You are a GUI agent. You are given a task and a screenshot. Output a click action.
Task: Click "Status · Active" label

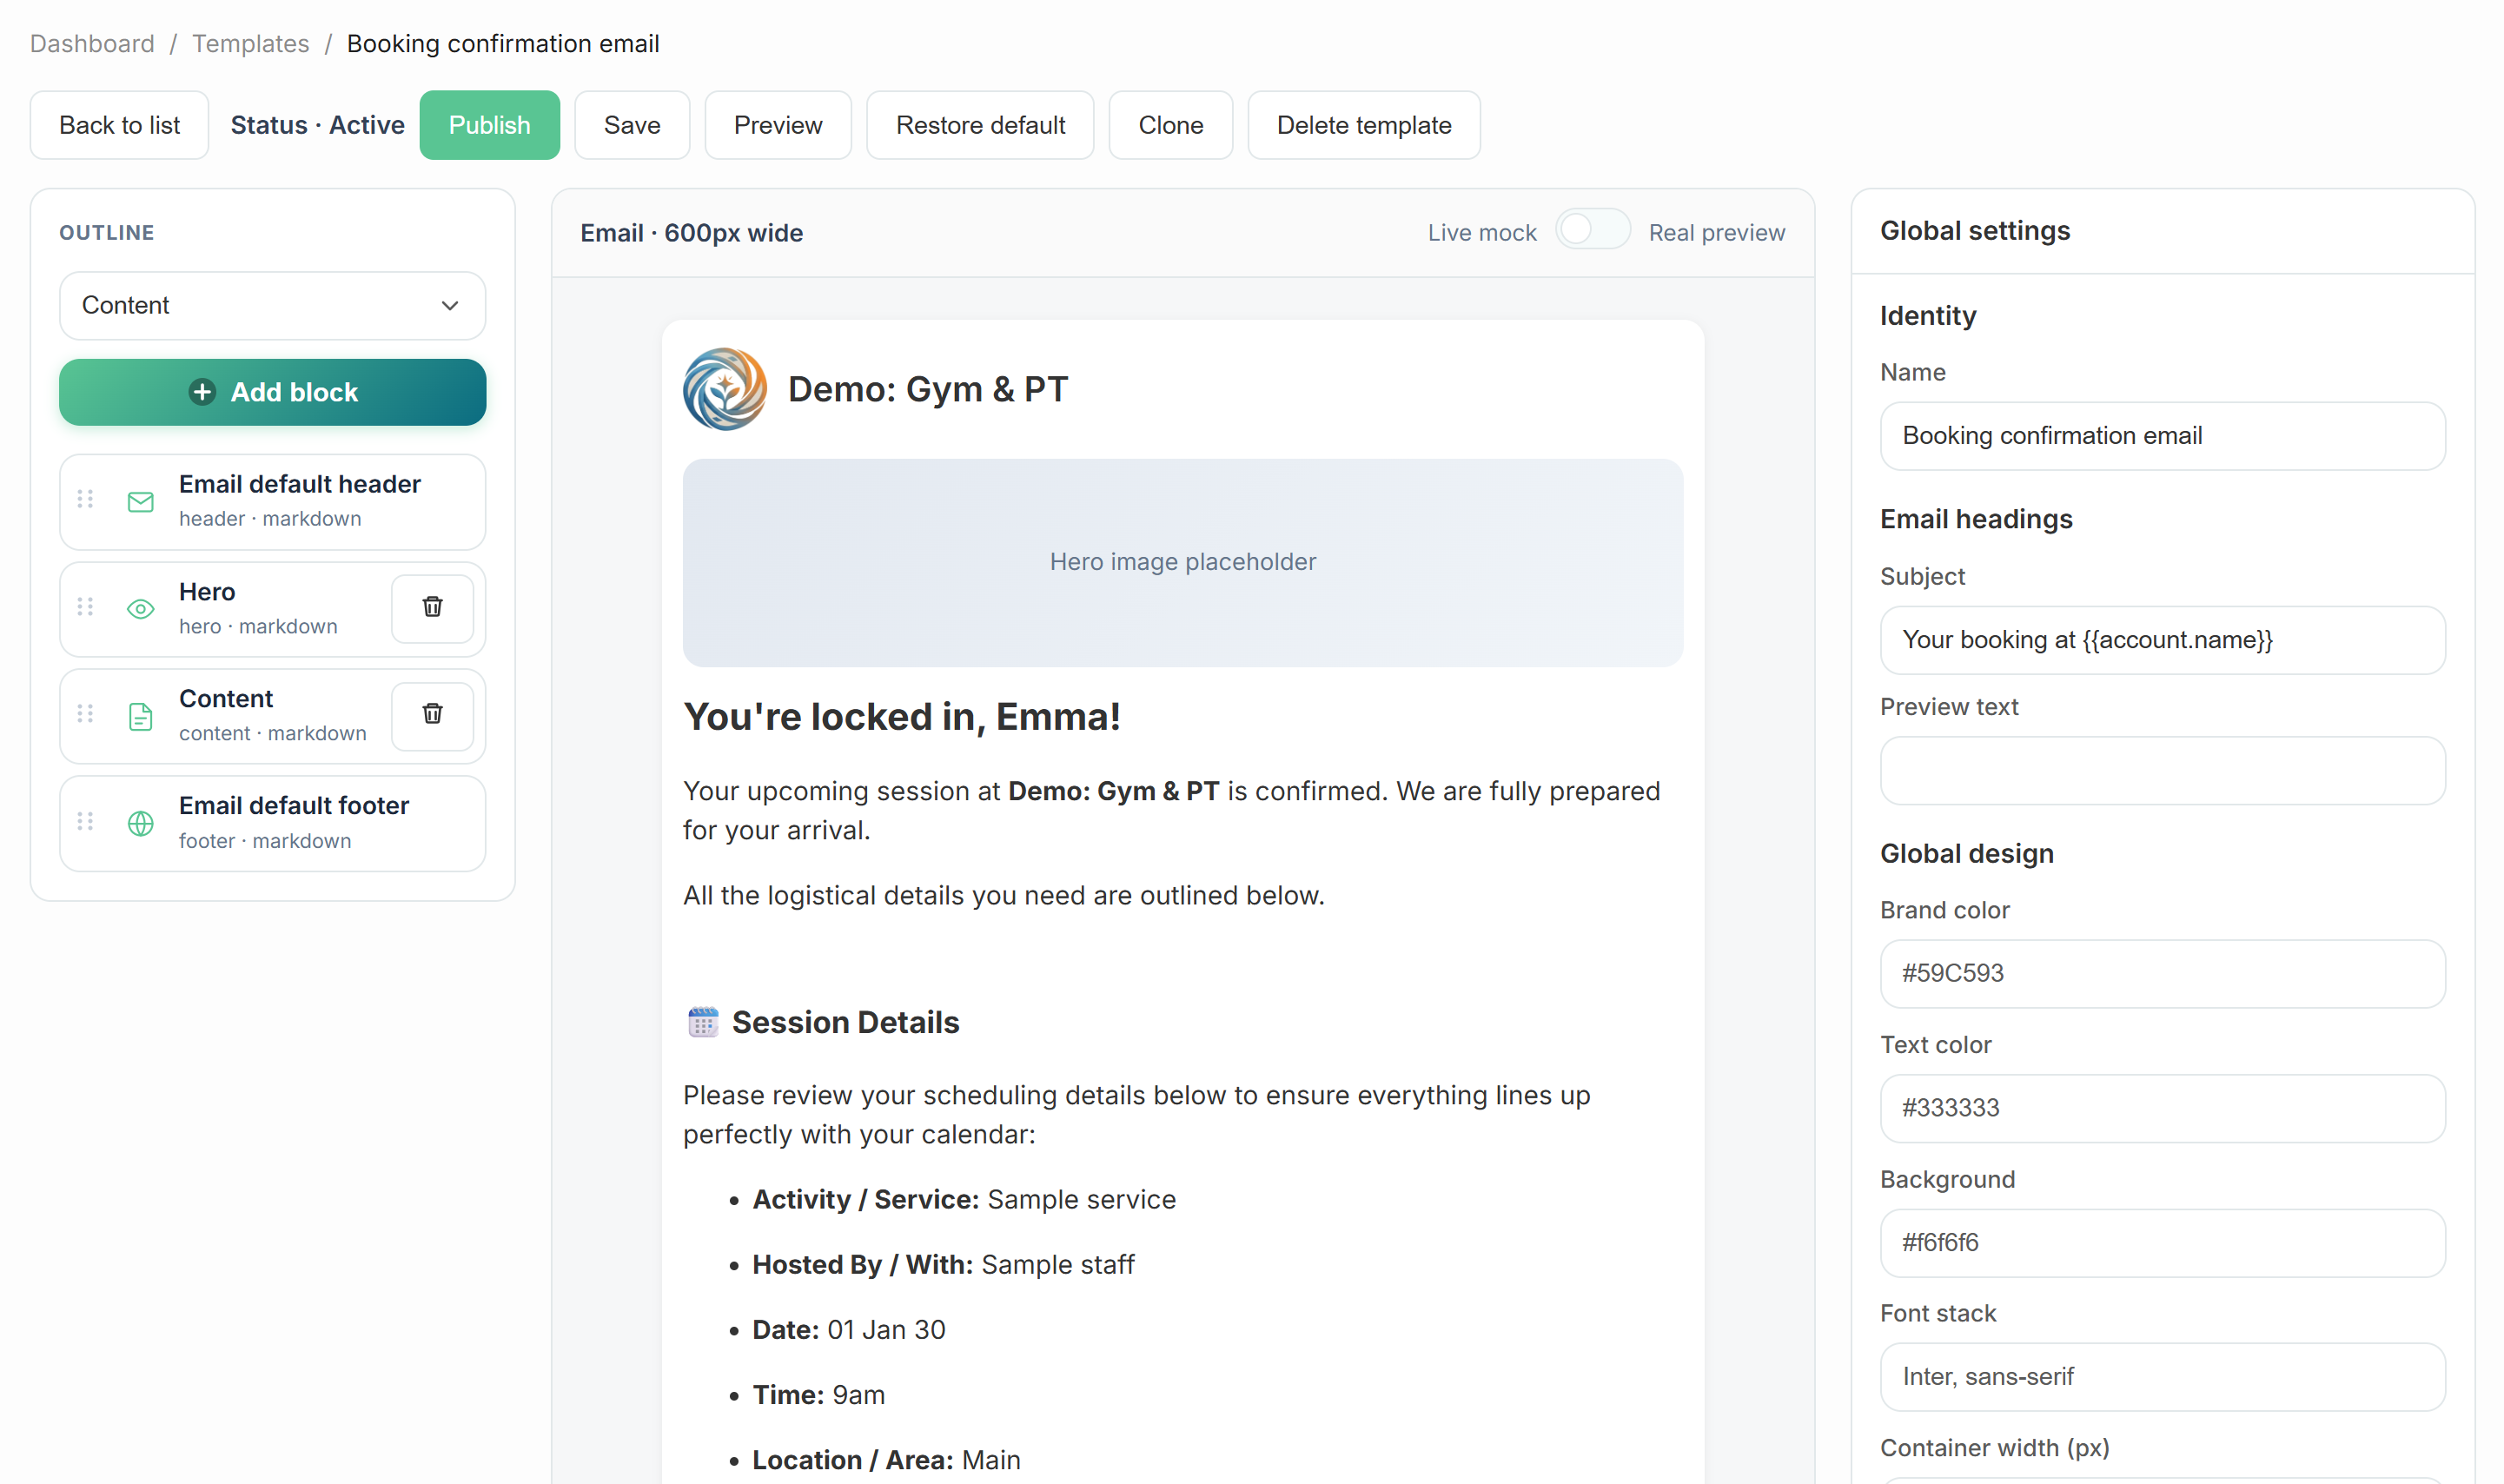click(x=317, y=125)
